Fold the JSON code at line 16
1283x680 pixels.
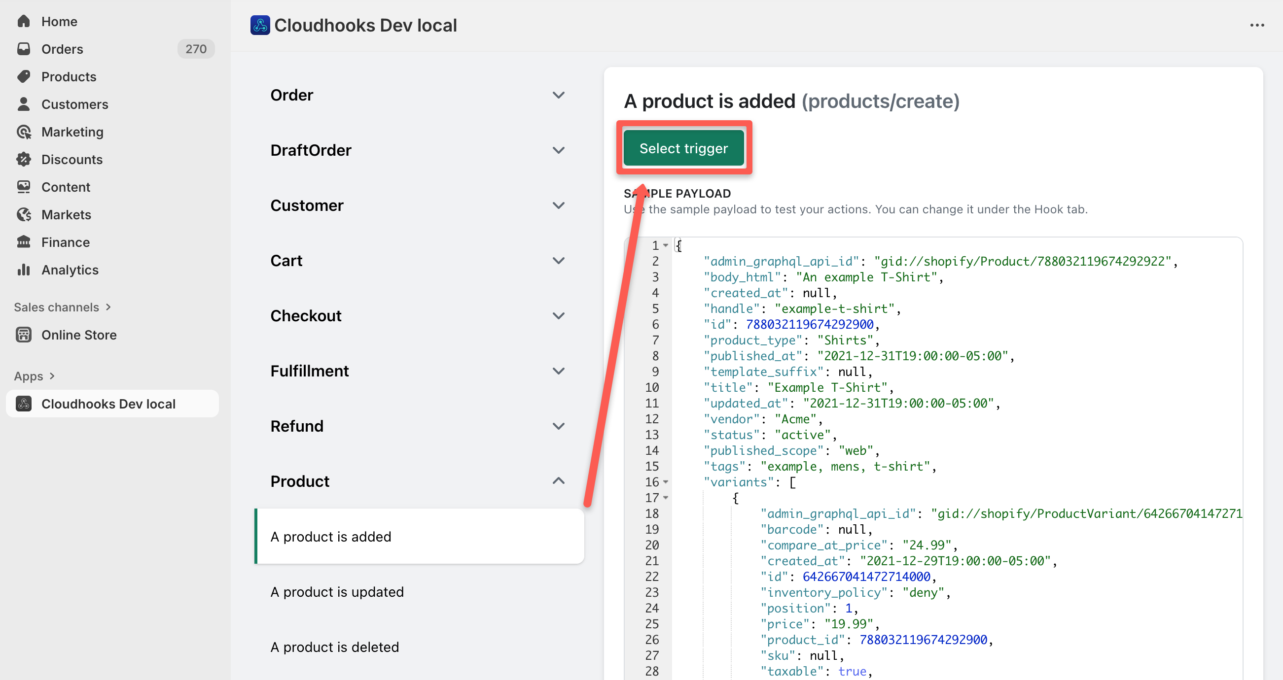665,482
